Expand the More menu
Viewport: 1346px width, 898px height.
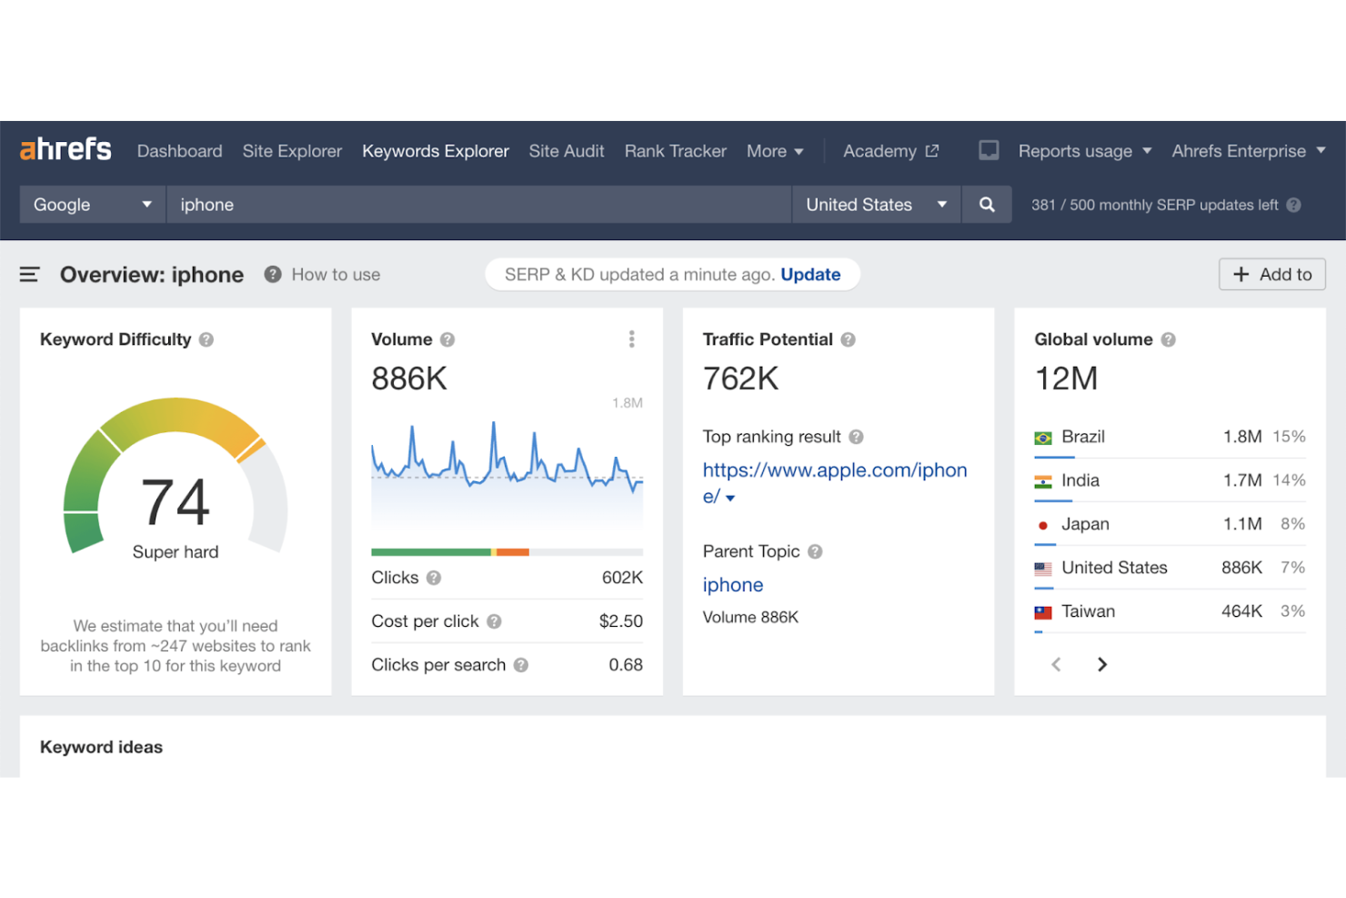775,151
